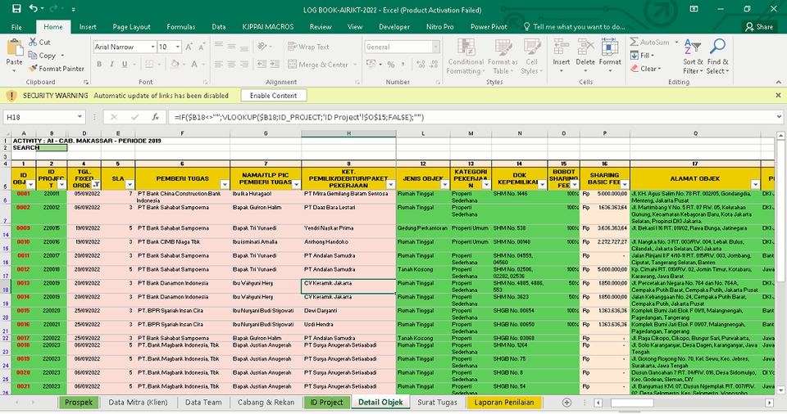Open Find & Select magnifier
The width and height of the screenshot is (787, 414).
click(717, 47)
